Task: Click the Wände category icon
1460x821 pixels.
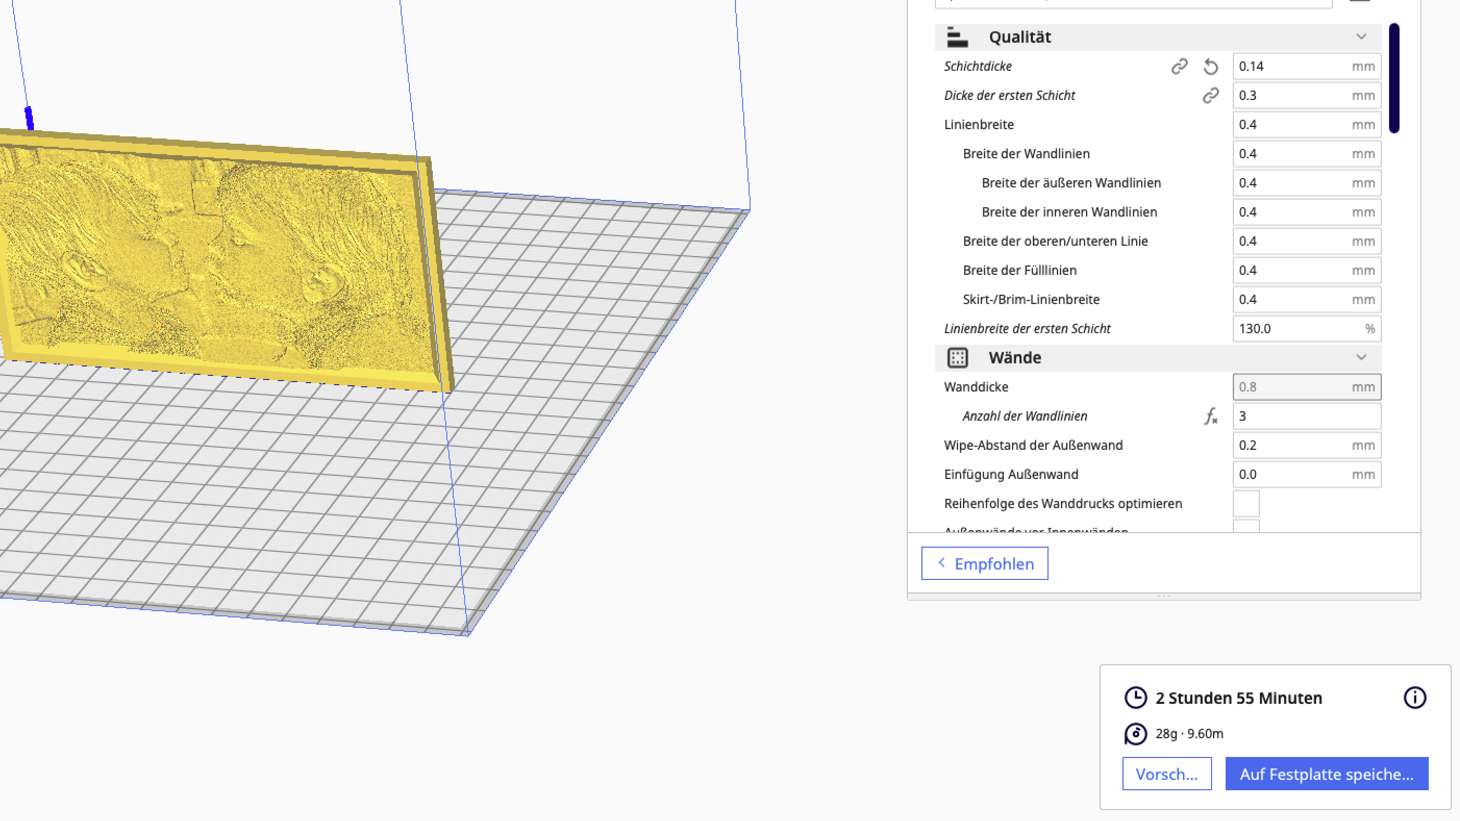Action: pos(957,358)
